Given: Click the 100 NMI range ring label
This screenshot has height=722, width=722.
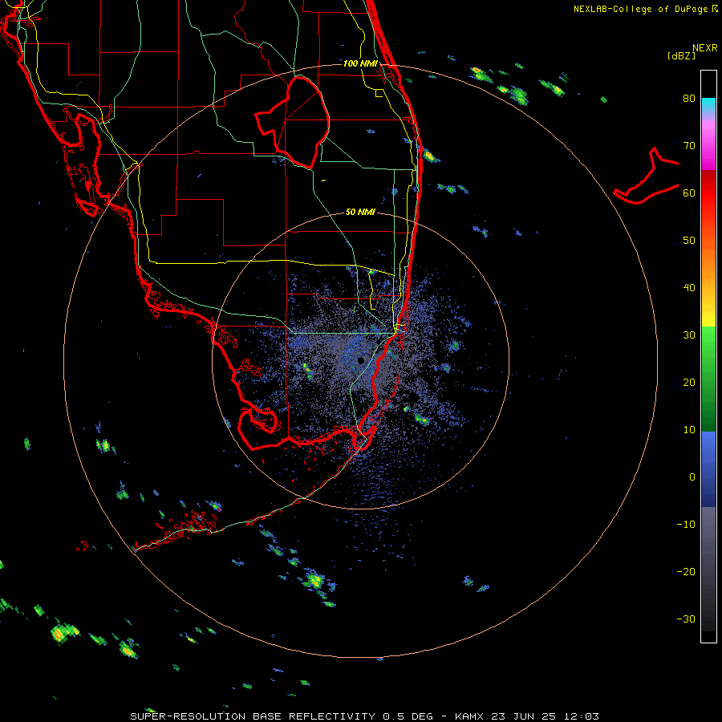Looking at the screenshot, I should pos(360,63).
